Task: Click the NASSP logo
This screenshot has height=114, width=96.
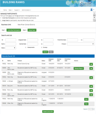Action: tap(85, 4)
